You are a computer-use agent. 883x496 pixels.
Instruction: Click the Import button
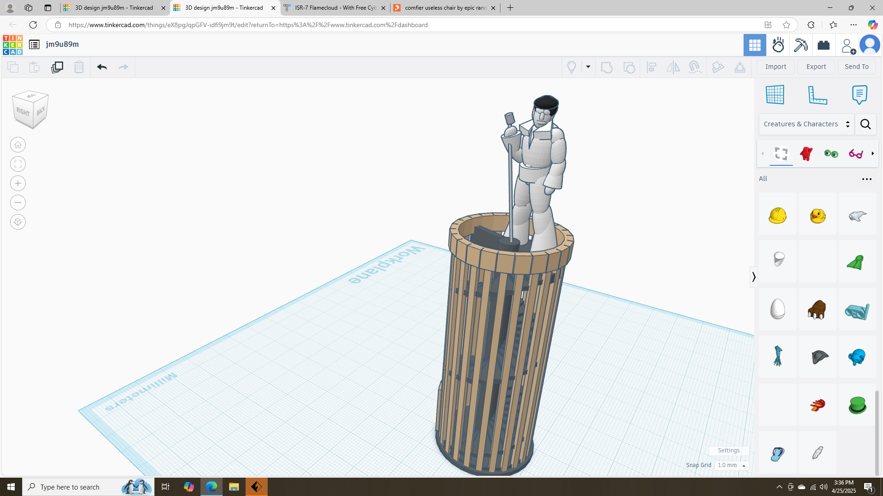tap(776, 67)
